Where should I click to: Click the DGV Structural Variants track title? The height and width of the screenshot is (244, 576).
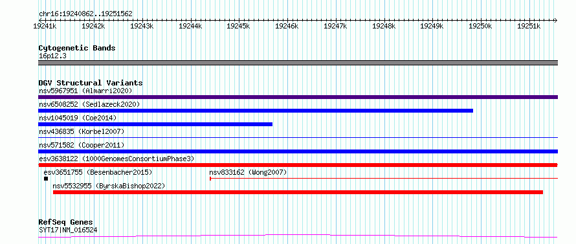(91, 83)
